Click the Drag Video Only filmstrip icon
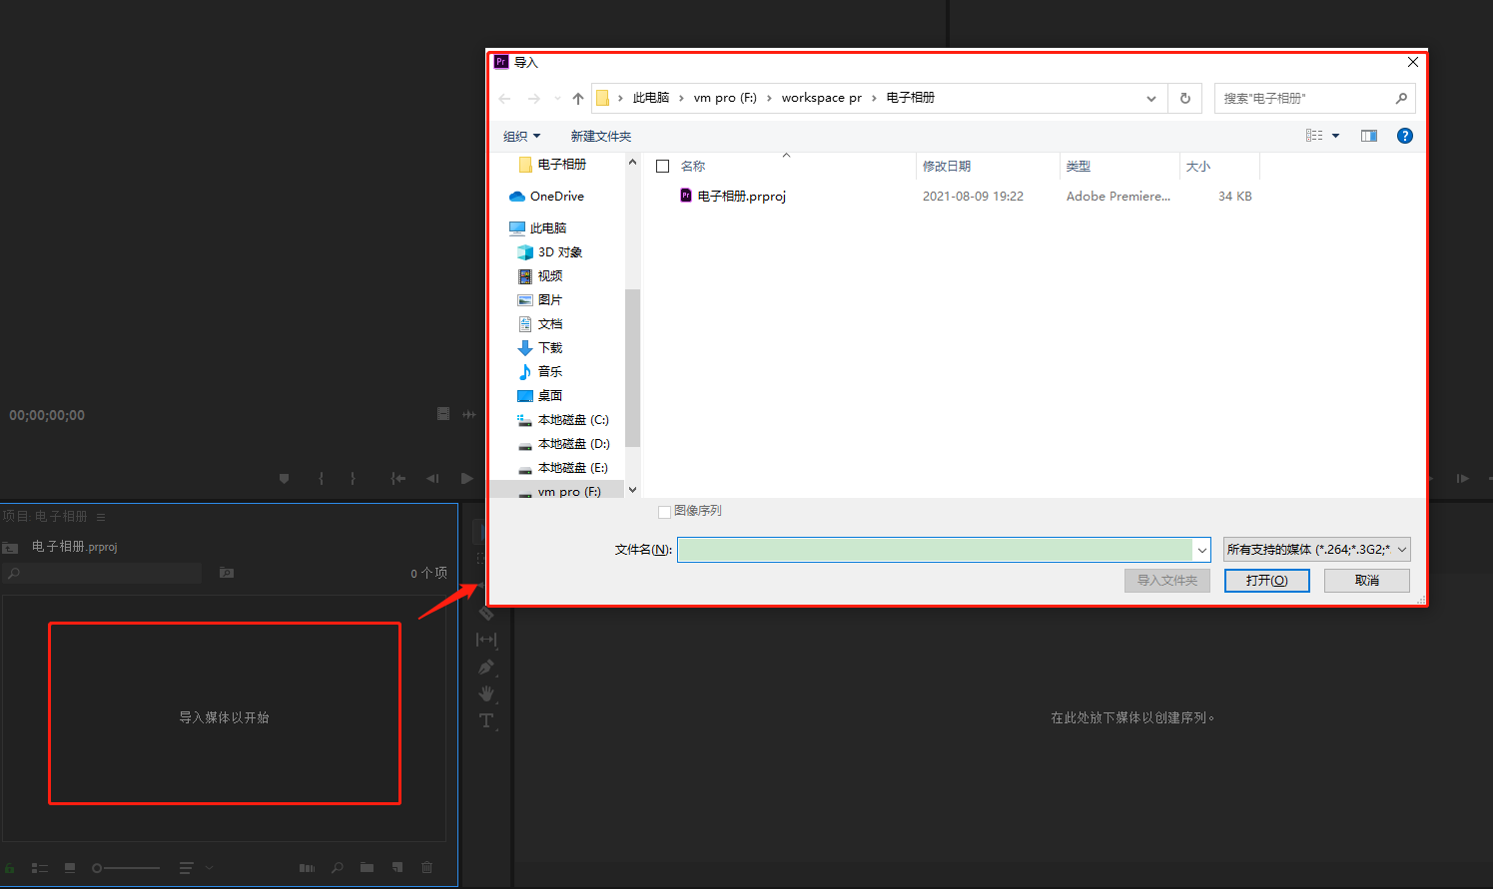The image size is (1493, 889). point(443,414)
